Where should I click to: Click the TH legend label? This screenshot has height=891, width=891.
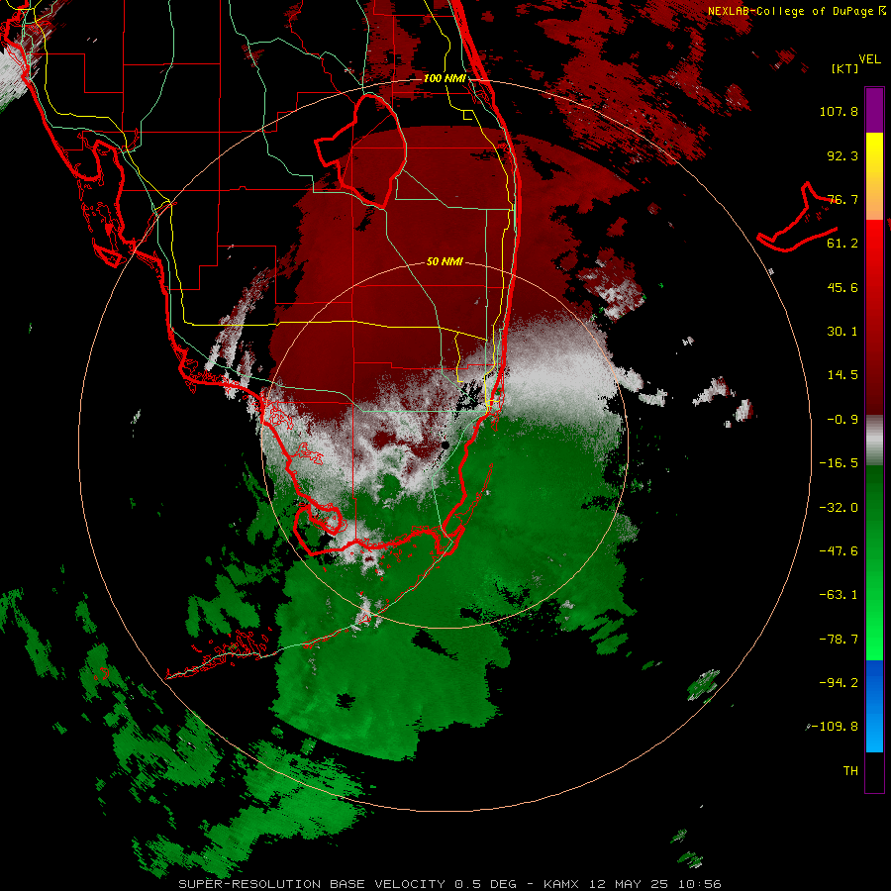pos(850,771)
